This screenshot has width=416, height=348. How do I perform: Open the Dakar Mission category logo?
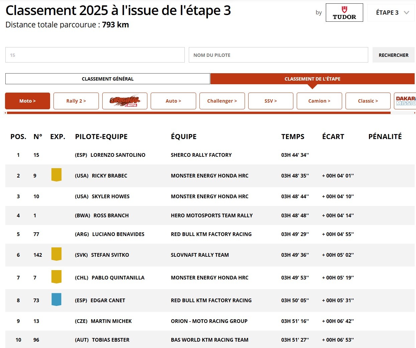(405, 101)
